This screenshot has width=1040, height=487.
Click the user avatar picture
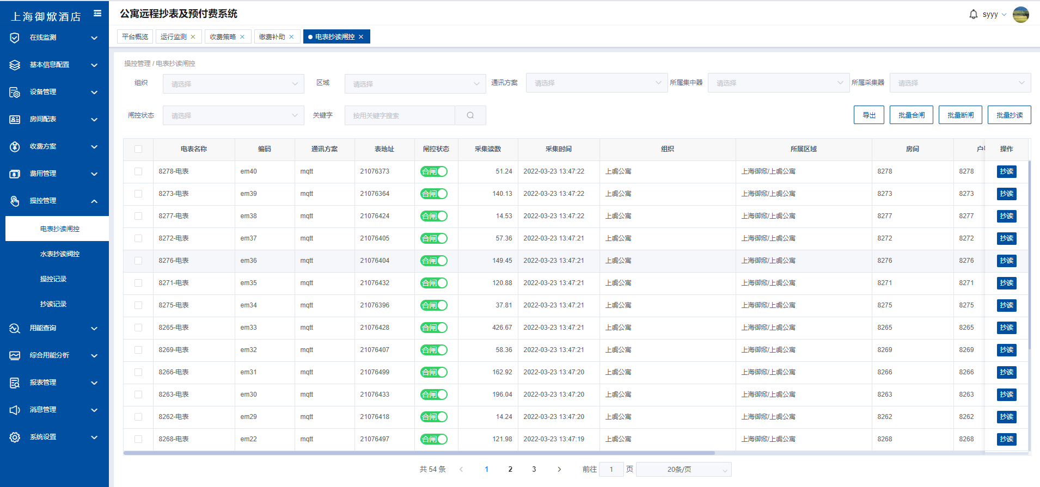(x=1020, y=15)
